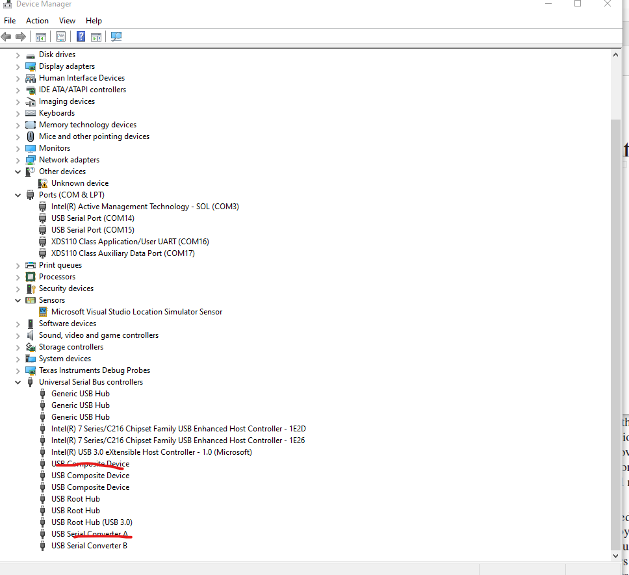Image resolution: width=629 pixels, height=575 pixels.
Task: Select Intel USB 3.0 eXtensible Host Controller
Action: pyautogui.click(x=151, y=452)
